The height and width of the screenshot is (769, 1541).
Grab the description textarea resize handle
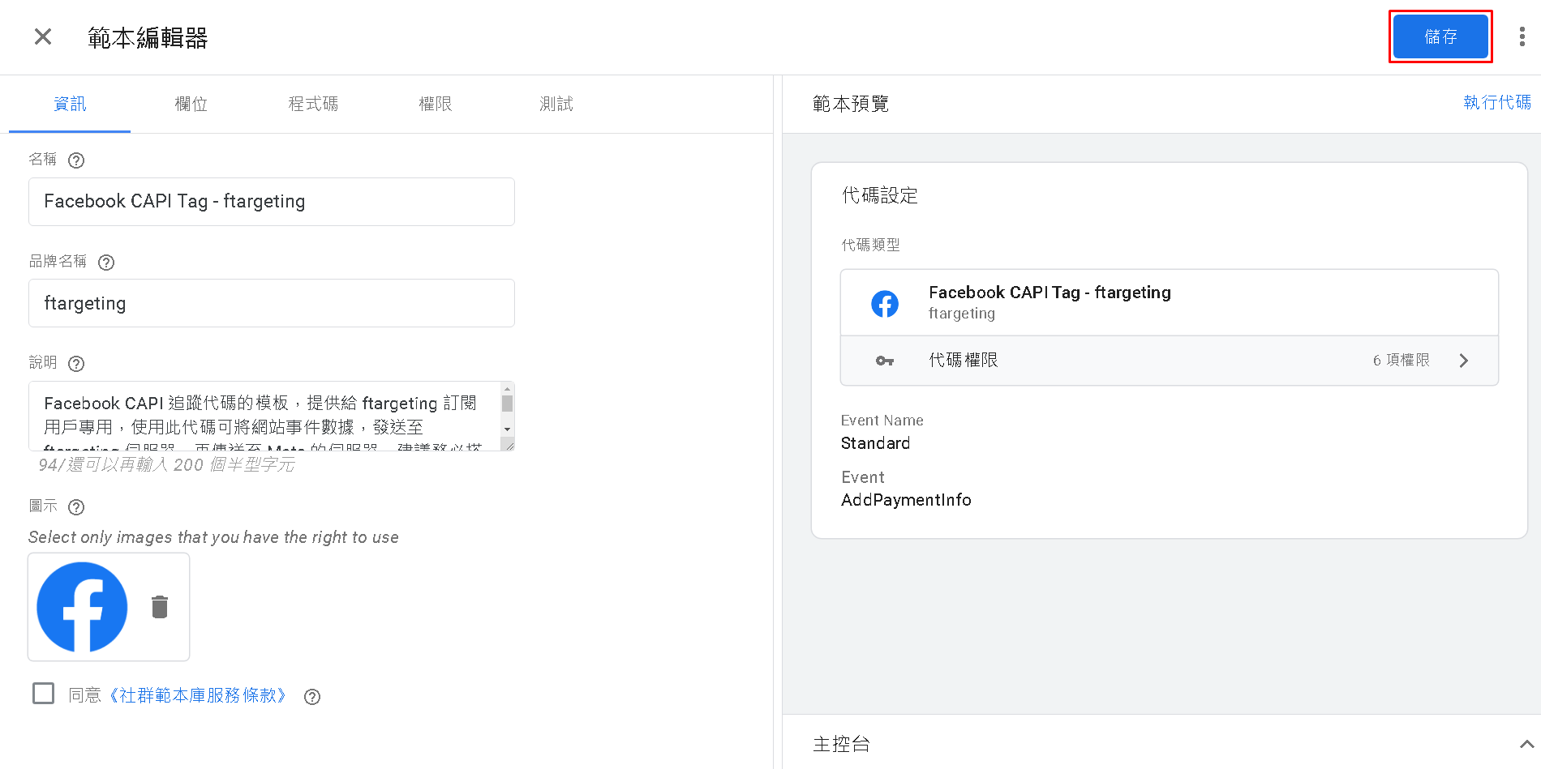click(508, 444)
